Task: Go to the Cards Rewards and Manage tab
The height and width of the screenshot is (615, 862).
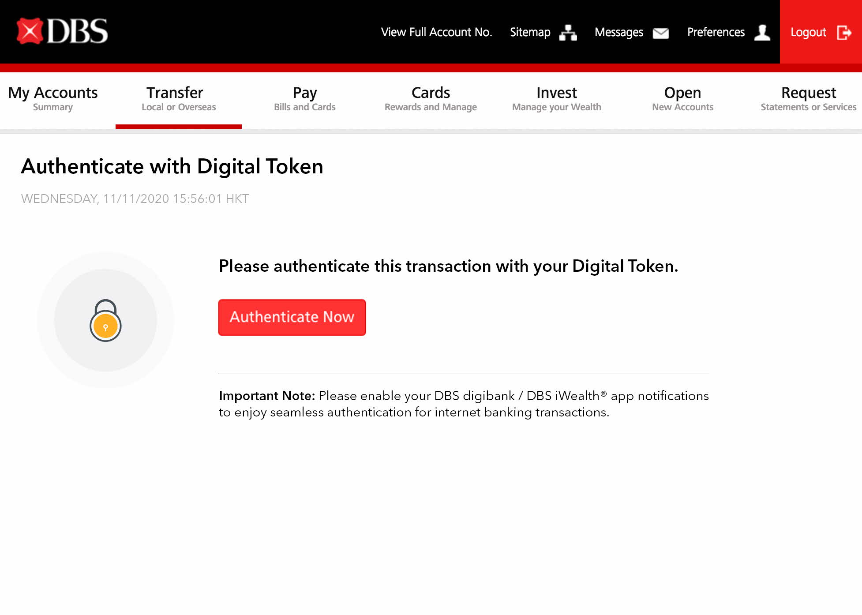Action: [x=431, y=99]
